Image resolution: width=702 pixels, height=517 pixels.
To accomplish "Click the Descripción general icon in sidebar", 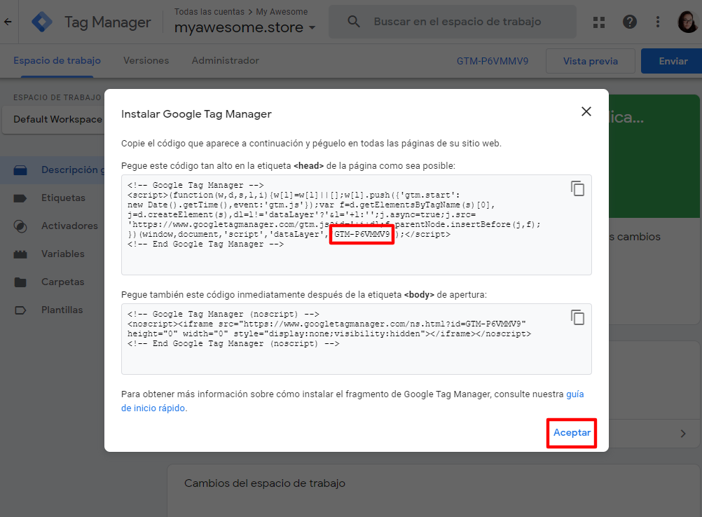I will [x=20, y=170].
